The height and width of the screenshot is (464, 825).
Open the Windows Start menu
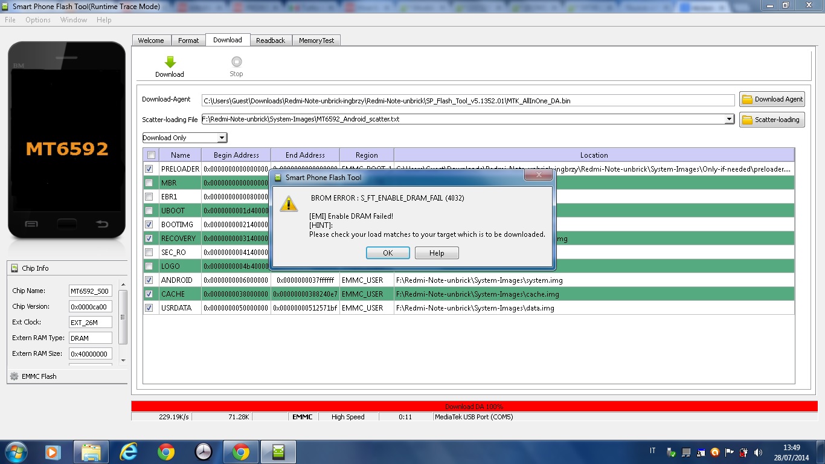click(x=16, y=452)
